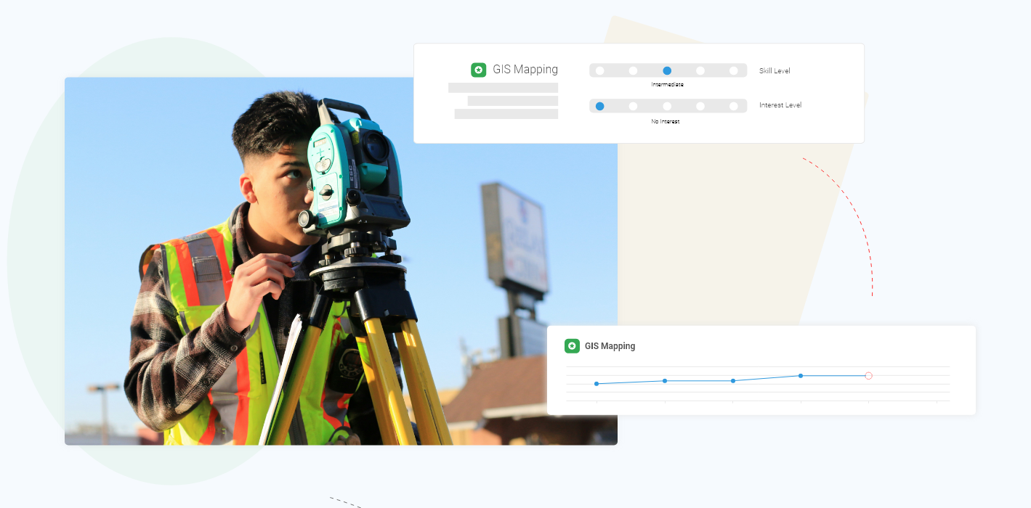This screenshot has height=508, width=1031.
Task: Select the highest Skill Level rating dot
Action: [x=734, y=70]
